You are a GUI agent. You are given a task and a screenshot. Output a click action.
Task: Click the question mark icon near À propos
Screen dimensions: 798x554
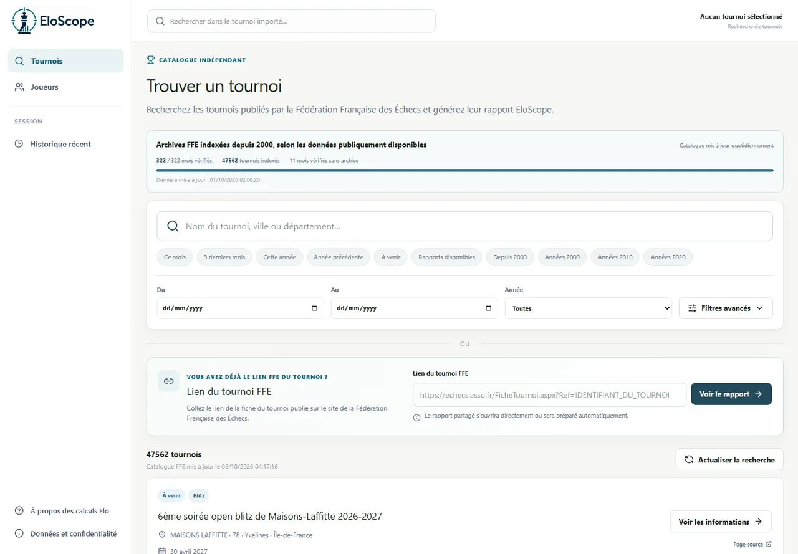pyautogui.click(x=19, y=511)
